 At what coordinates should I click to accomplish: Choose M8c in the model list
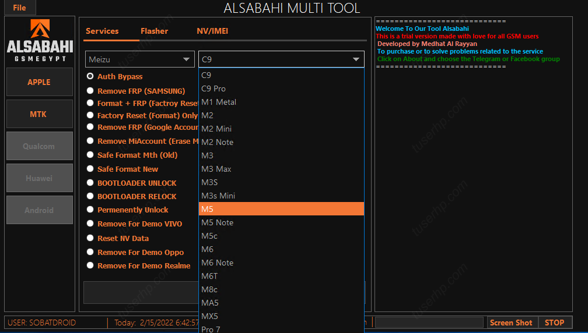(281, 289)
